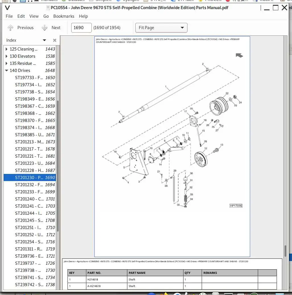Click part number A-H214618 in the table
Screen dimensions: 292x295
pos(94,286)
